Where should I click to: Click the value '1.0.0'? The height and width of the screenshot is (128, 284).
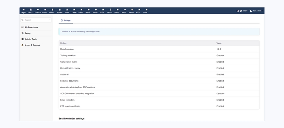[219, 49]
